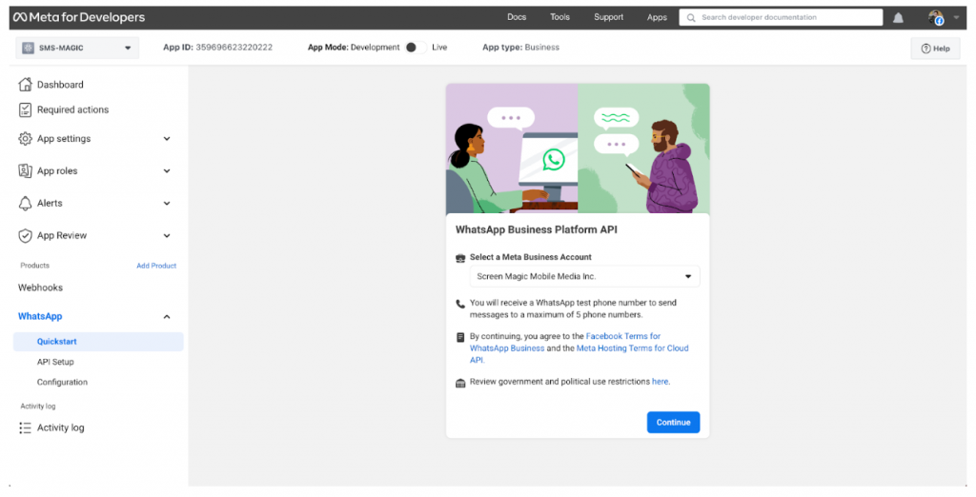This screenshot has height=497, width=976.
Task: Open the profile menu arrow
Action: pos(957,17)
